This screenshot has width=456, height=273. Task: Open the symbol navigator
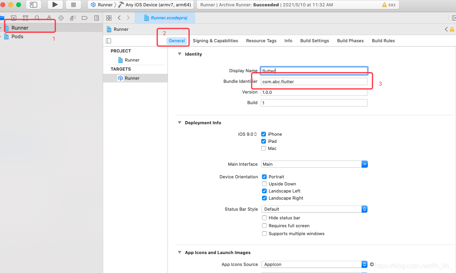pos(26,18)
